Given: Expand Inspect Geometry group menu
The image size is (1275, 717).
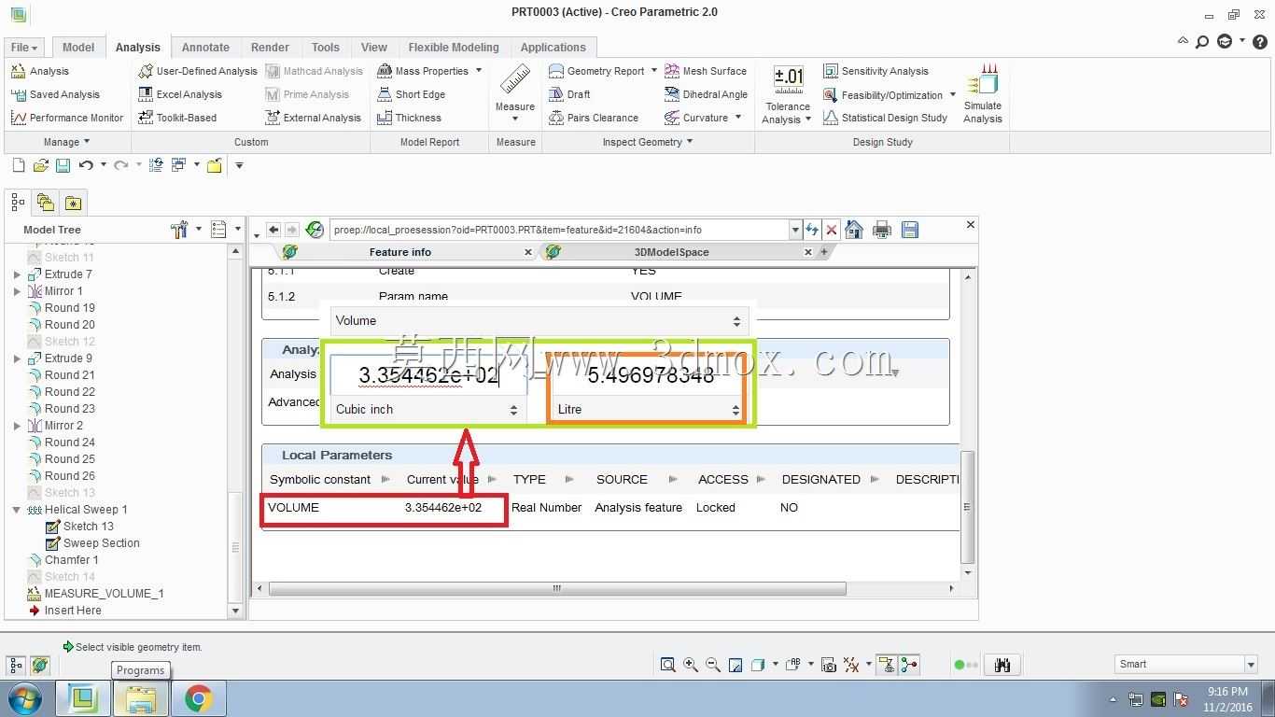Looking at the screenshot, I should coord(648,142).
